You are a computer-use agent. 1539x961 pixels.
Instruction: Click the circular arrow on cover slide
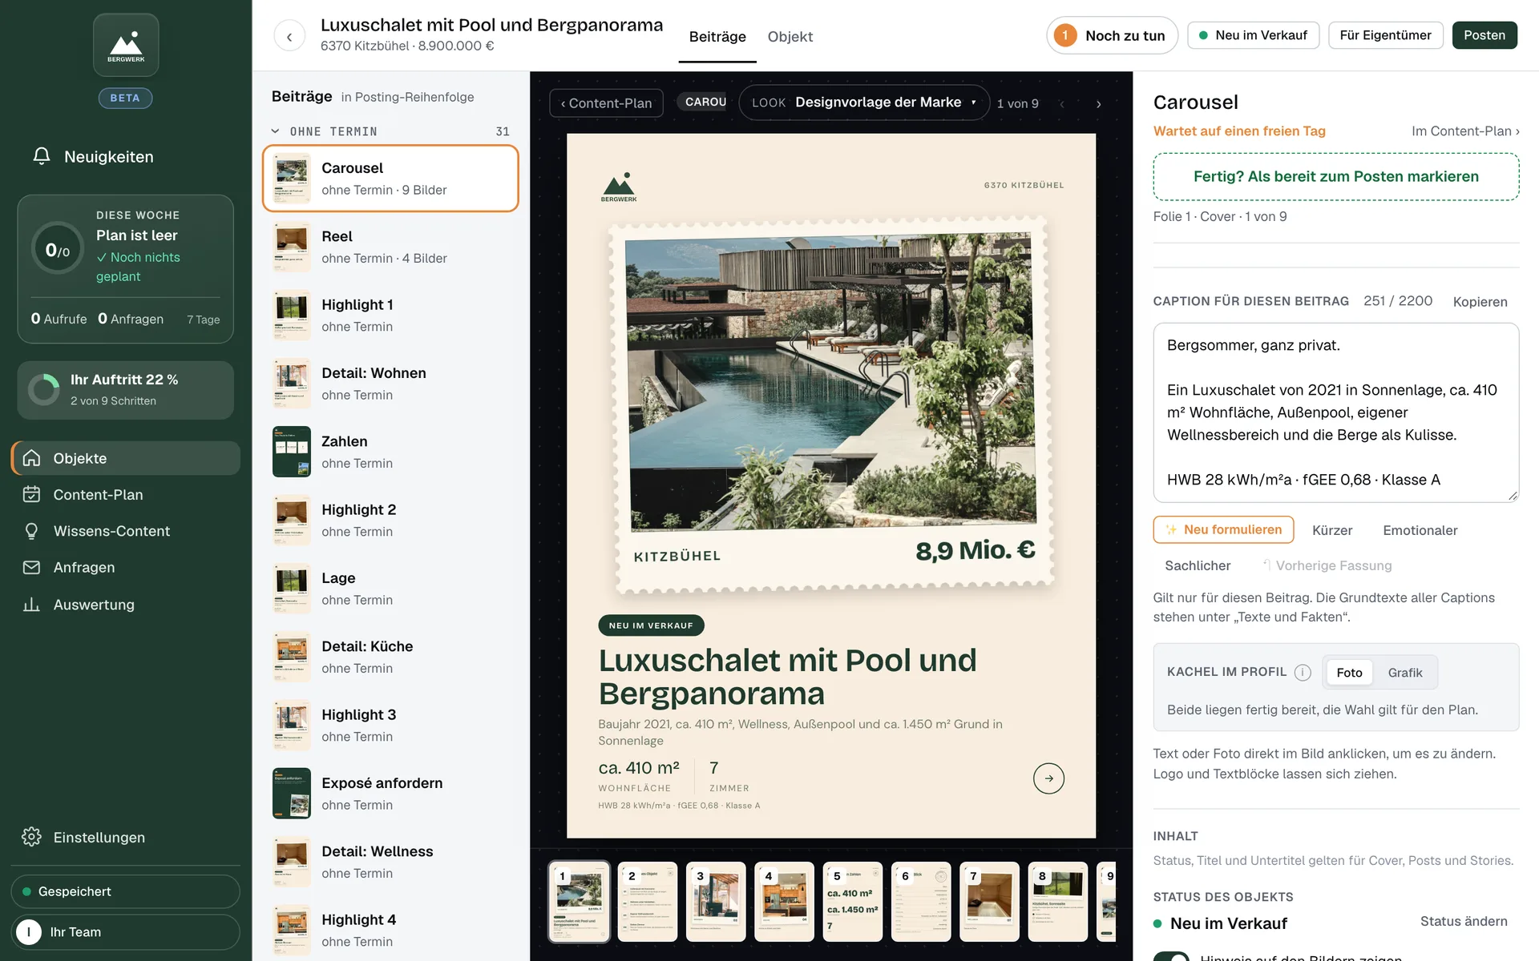click(1048, 778)
